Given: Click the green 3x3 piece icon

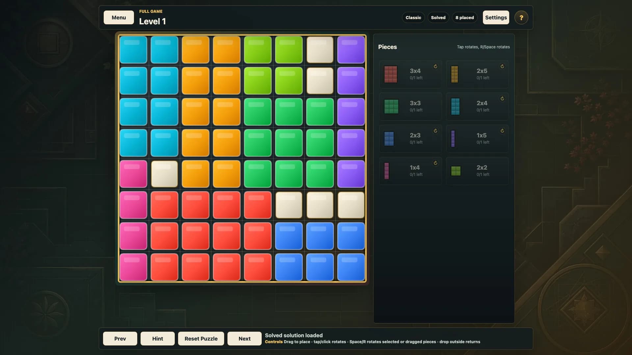Looking at the screenshot, I should [x=391, y=106].
